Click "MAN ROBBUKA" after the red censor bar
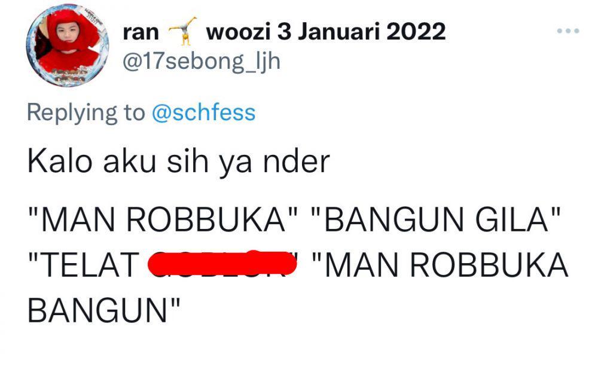 pos(446,264)
